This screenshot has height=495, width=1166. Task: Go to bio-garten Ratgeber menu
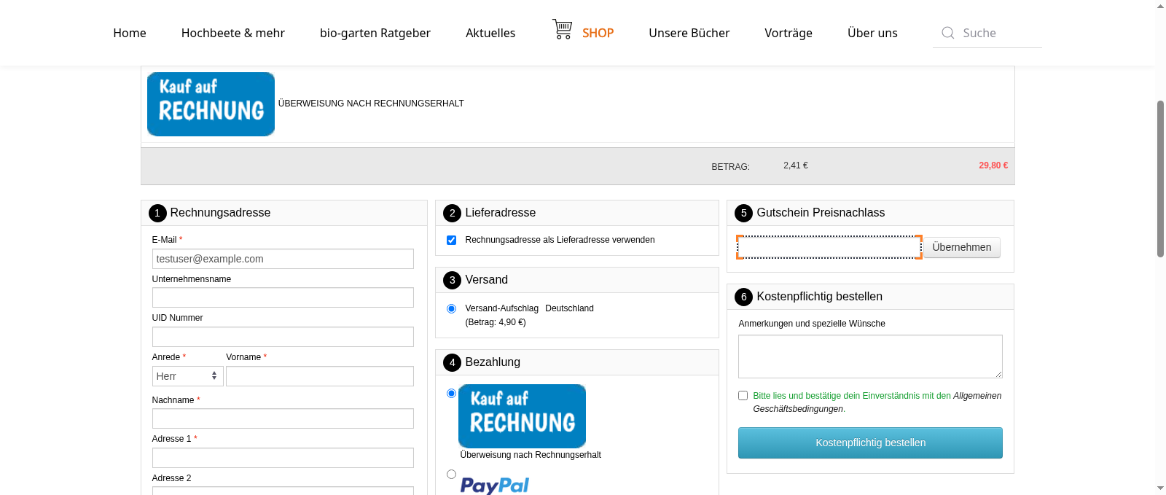[x=375, y=33]
